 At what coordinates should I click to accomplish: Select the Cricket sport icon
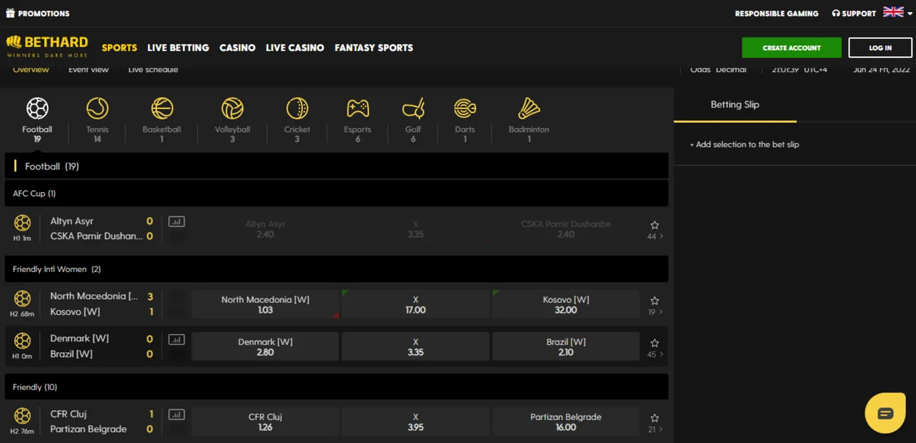(297, 108)
